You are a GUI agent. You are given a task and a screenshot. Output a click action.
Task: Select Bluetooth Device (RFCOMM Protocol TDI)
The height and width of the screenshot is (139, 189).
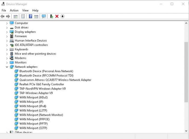pyautogui.click(x=46, y=76)
